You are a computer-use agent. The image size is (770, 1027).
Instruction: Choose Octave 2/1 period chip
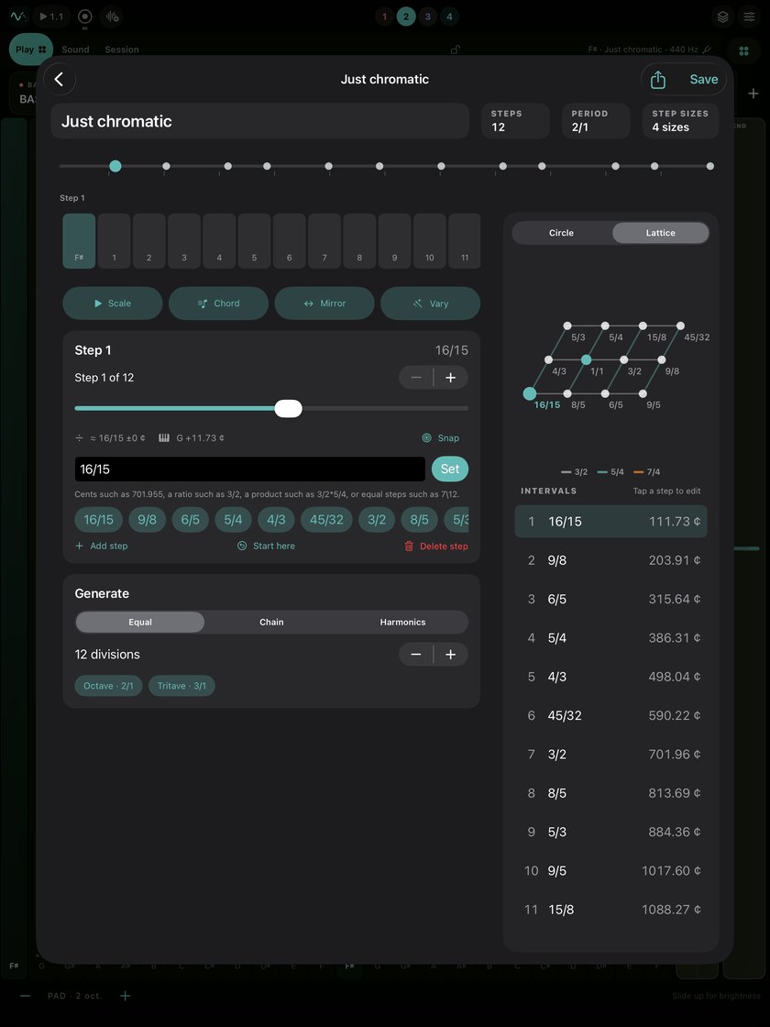[x=108, y=686]
